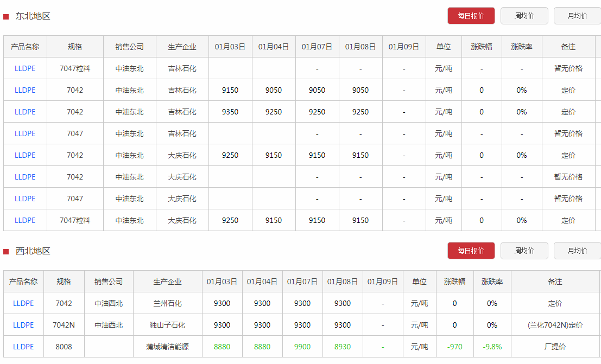
Task: Select the -9.8% change rate cell
Action: coord(492,347)
